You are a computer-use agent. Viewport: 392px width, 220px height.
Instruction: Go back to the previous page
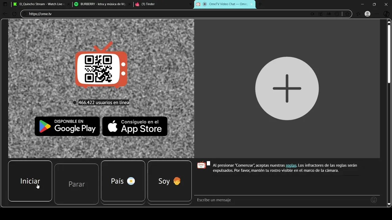5,14
